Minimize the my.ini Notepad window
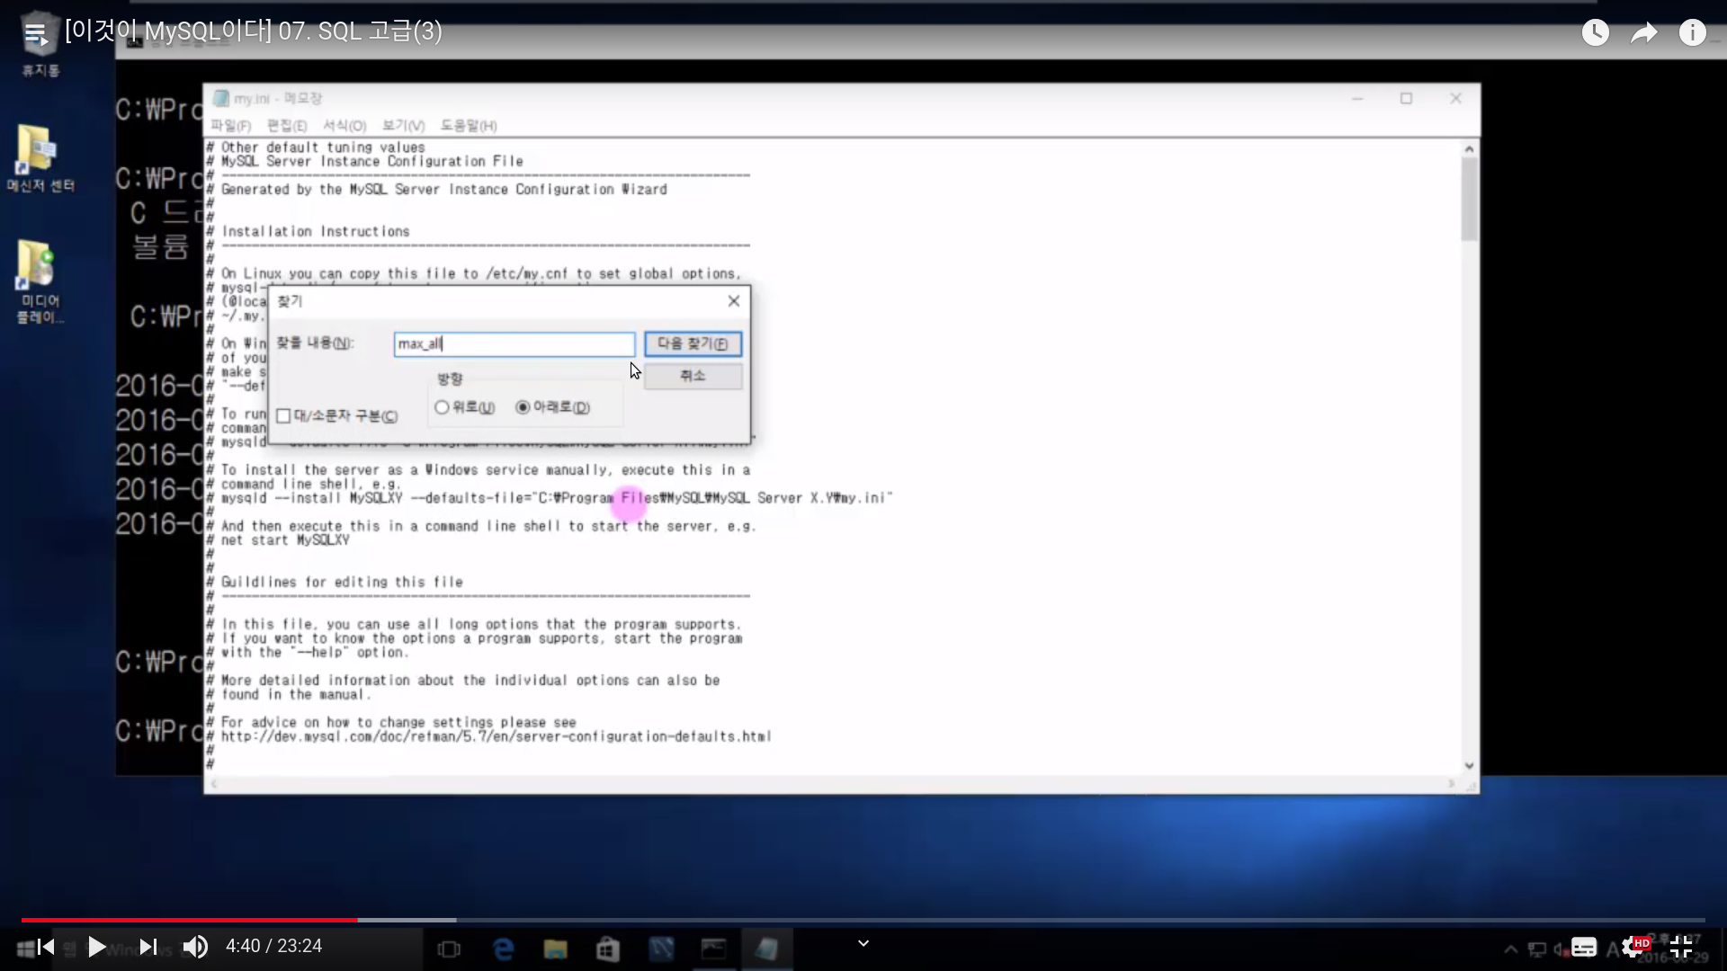The width and height of the screenshot is (1727, 971). click(x=1357, y=99)
